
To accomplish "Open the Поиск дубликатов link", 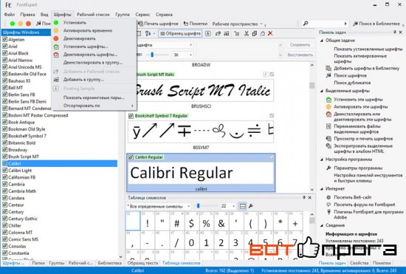I will coord(352,83).
